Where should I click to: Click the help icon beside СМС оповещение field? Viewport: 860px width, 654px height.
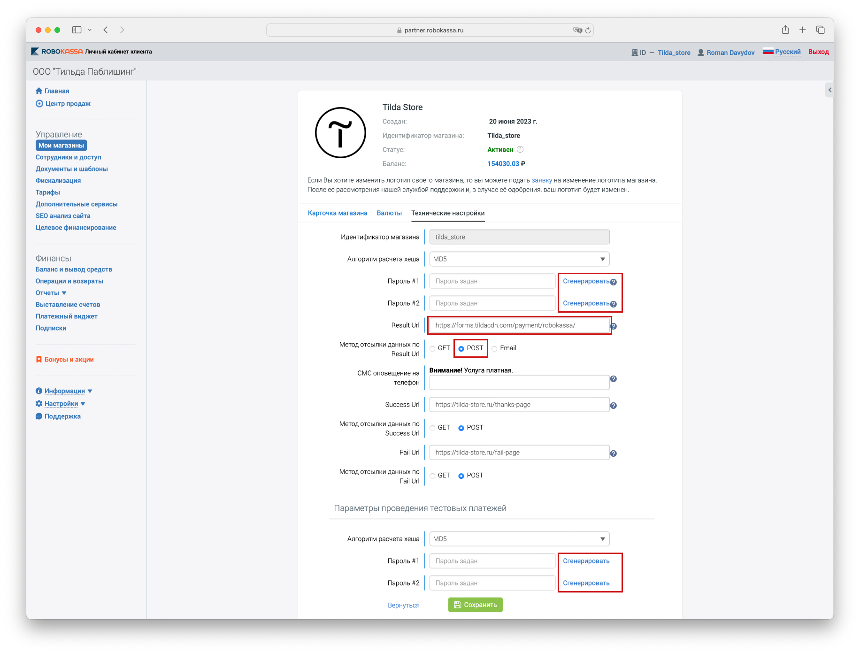click(614, 379)
